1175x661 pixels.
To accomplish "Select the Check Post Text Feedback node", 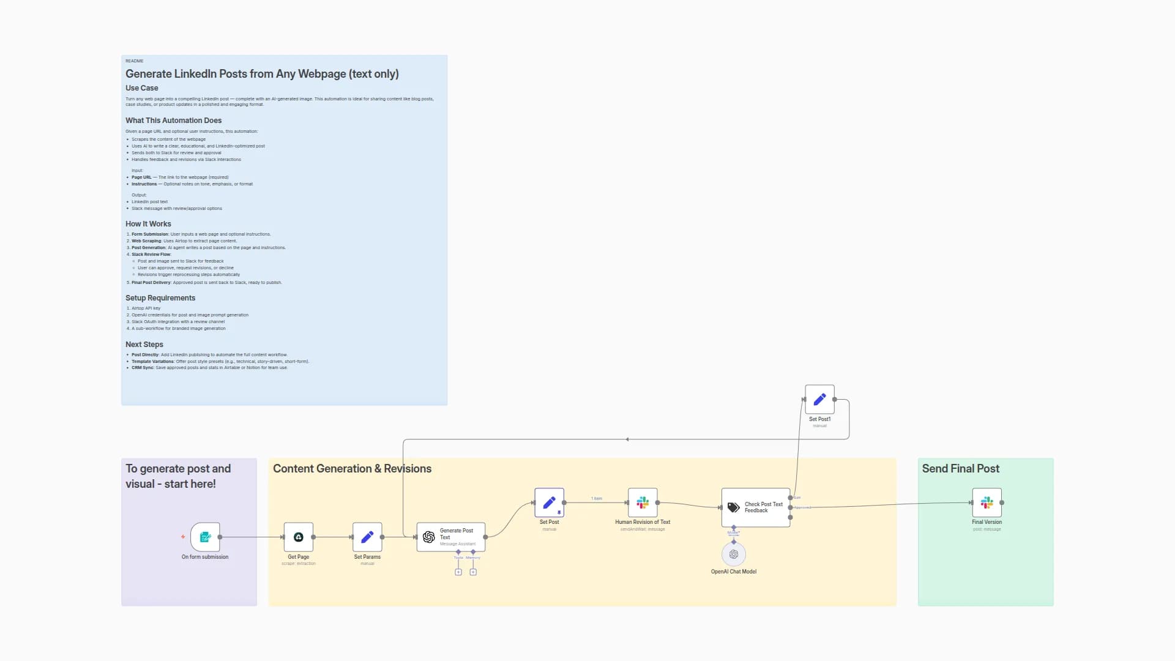I will pyautogui.click(x=755, y=507).
